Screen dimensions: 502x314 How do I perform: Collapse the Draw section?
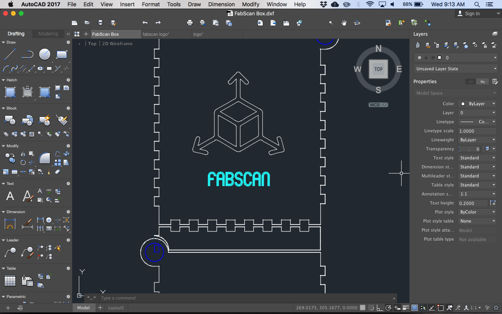point(4,42)
